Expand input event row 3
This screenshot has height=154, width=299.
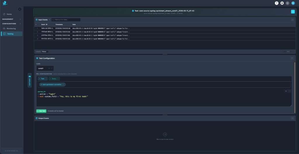(x=36, y=35)
